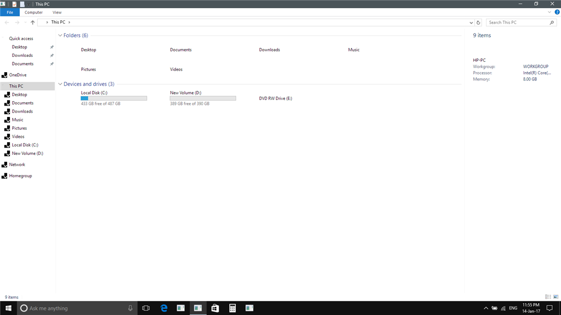The width and height of the screenshot is (561, 315).
Task: Click the Homegroup icon in navigation pane
Action: click(4, 176)
